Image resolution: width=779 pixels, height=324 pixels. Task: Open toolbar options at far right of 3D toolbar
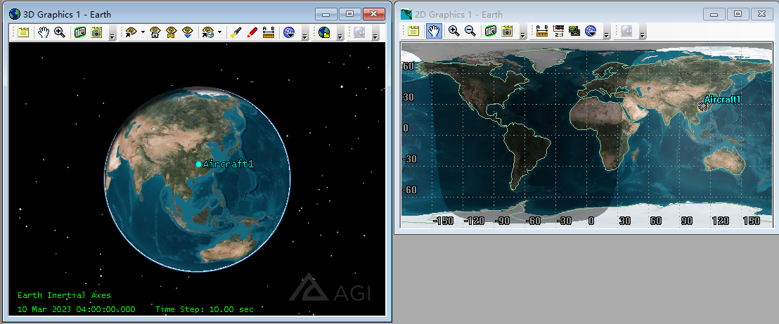pyautogui.click(x=375, y=34)
